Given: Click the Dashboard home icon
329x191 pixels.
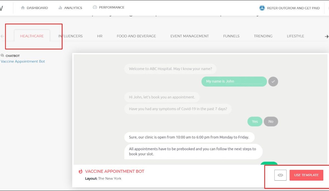Looking at the screenshot, I should [x=23, y=8].
